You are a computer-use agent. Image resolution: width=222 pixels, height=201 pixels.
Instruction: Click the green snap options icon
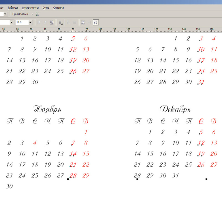click(x=37, y=14)
